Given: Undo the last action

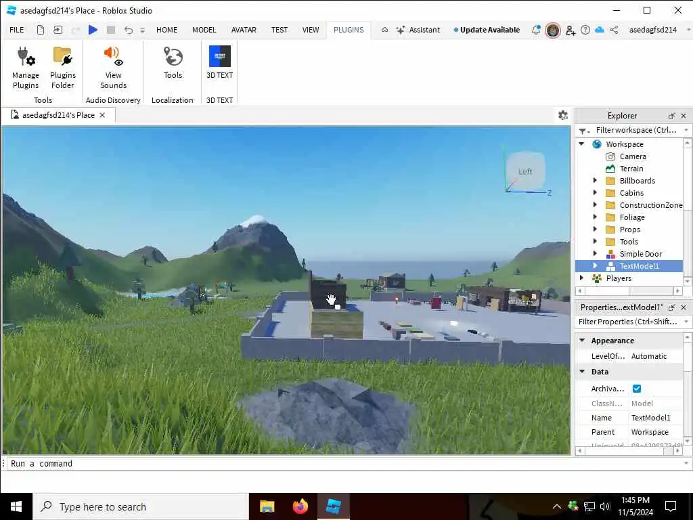Looking at the screenshot, I should pyautogui.click(x=128, y=30).
